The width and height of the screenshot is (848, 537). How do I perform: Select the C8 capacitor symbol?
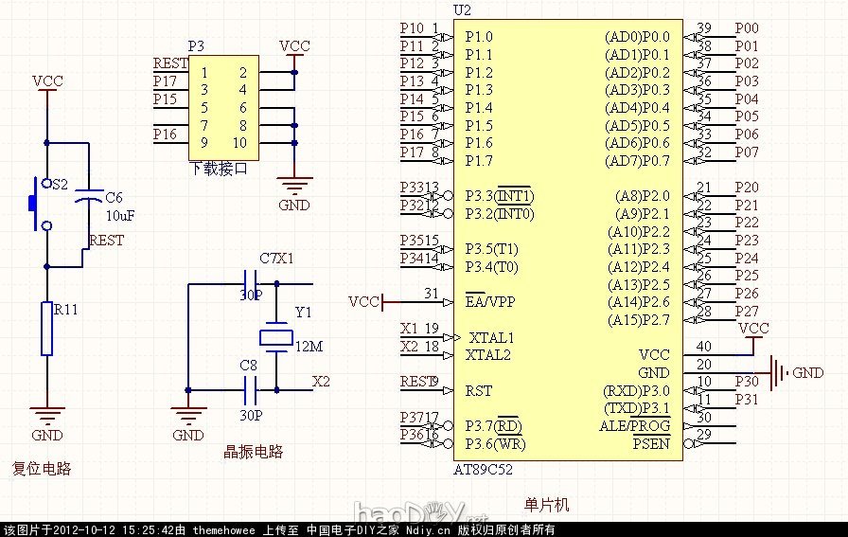pos(250,388)
